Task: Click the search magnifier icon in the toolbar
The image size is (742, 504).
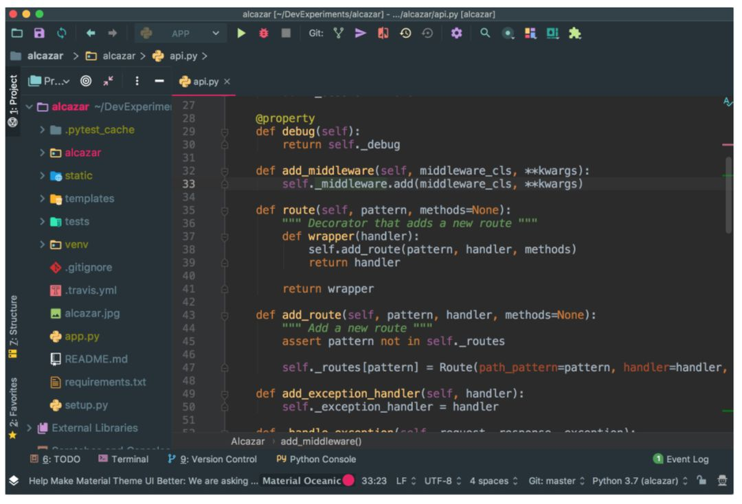Action: (484, 32)
